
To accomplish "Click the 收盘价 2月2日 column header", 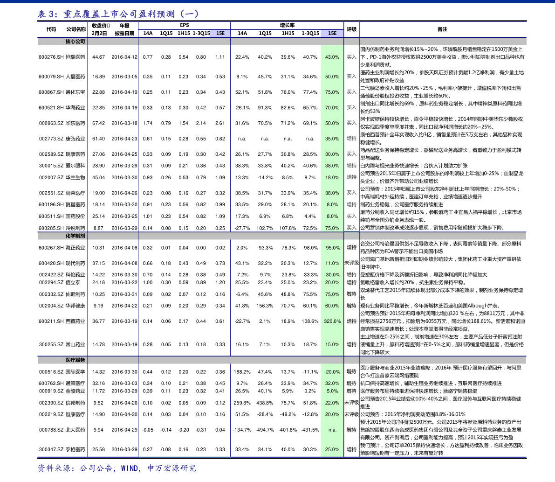I will 100,29.
